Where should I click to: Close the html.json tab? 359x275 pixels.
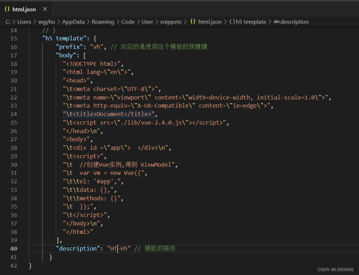click(45, 9)
